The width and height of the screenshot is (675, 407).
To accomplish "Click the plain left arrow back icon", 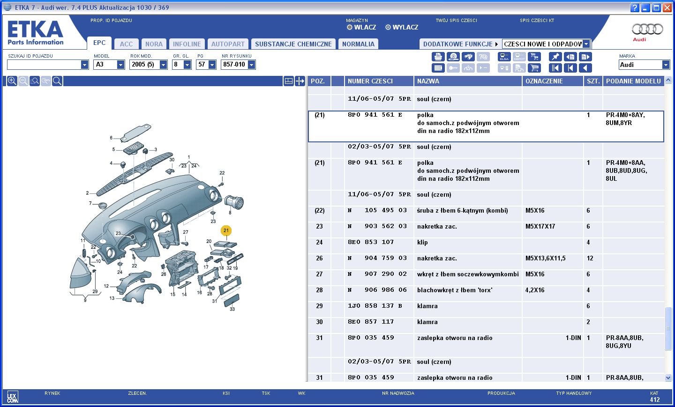I will pyautogui.click(x=585, y=68).
